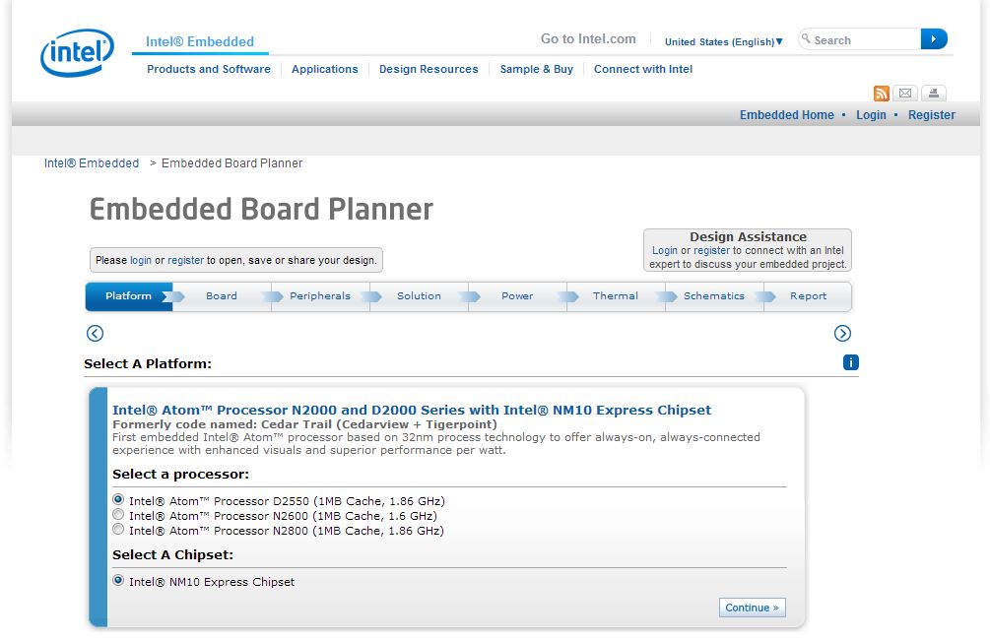
Task: Click the Continue button
Action: tap(752, 607)
